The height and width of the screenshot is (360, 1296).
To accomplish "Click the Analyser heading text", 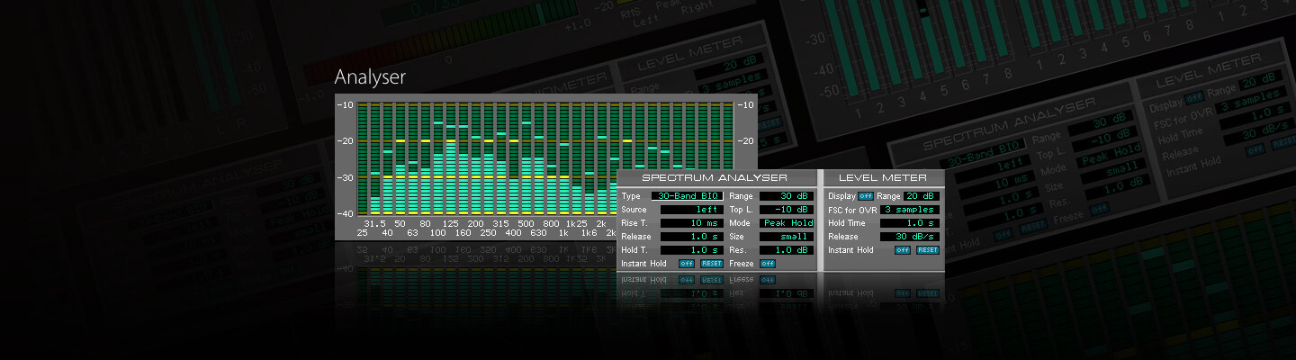I will click(370, 77).
